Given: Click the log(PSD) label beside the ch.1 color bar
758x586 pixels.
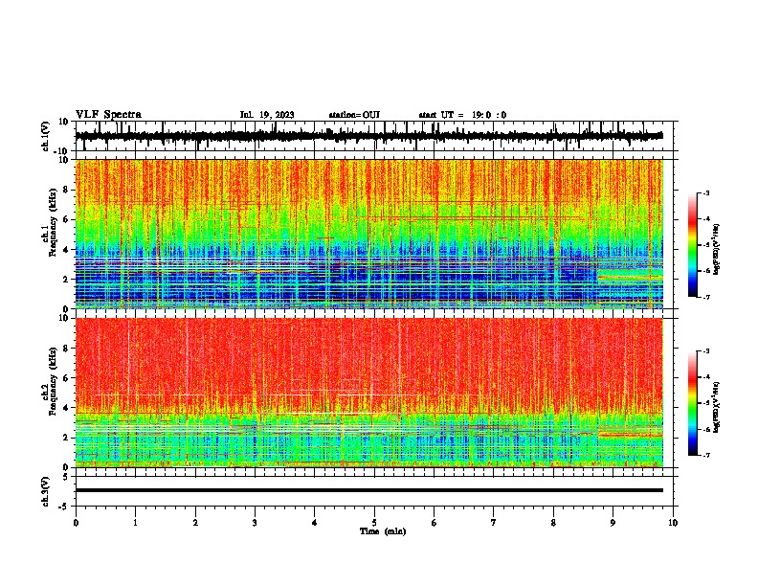Looking at the screenshot, I should (717, 250).
